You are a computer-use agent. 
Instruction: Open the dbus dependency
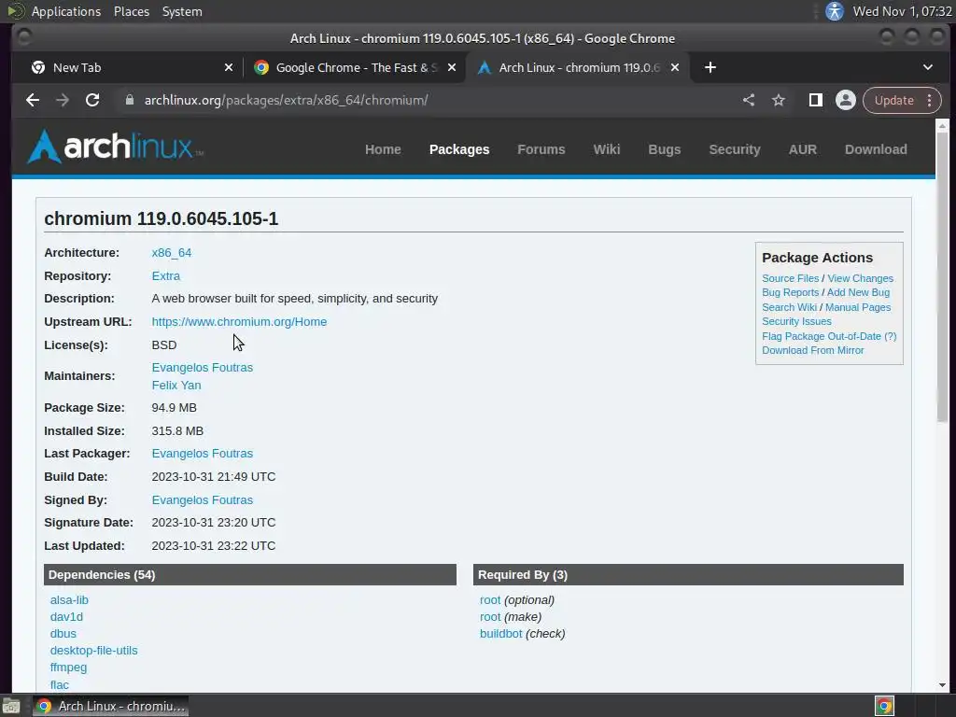[x=63, y=634]
